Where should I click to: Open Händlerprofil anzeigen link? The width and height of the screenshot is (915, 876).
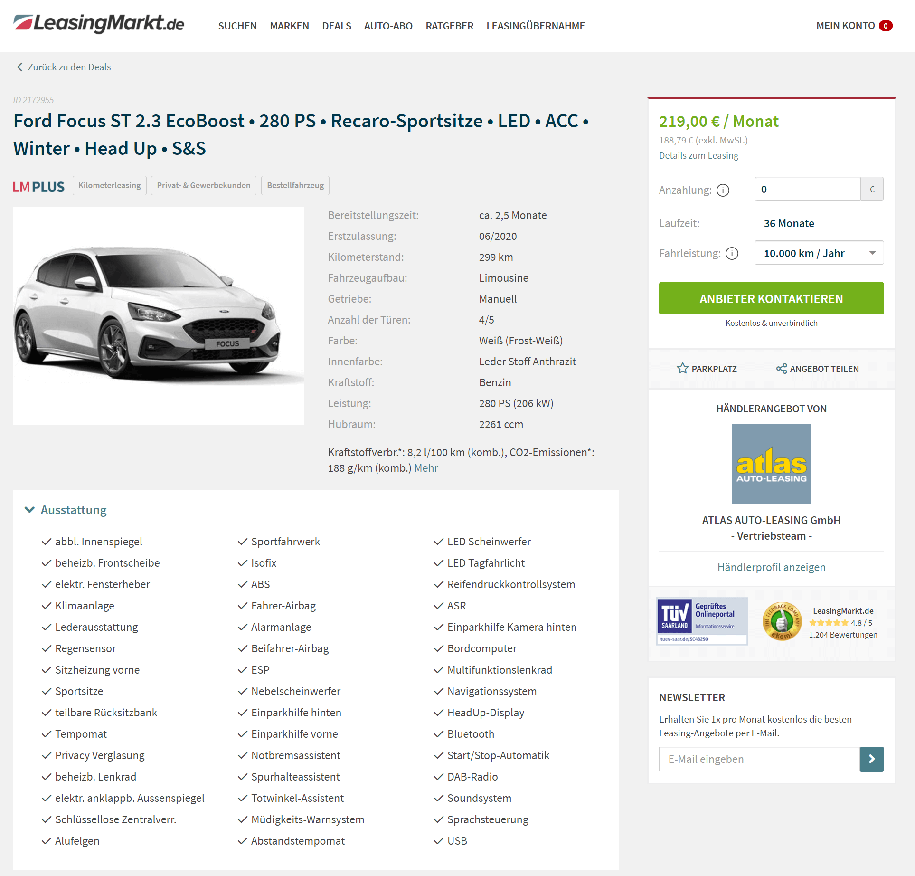pyautogui.click(x=771, y=567)
